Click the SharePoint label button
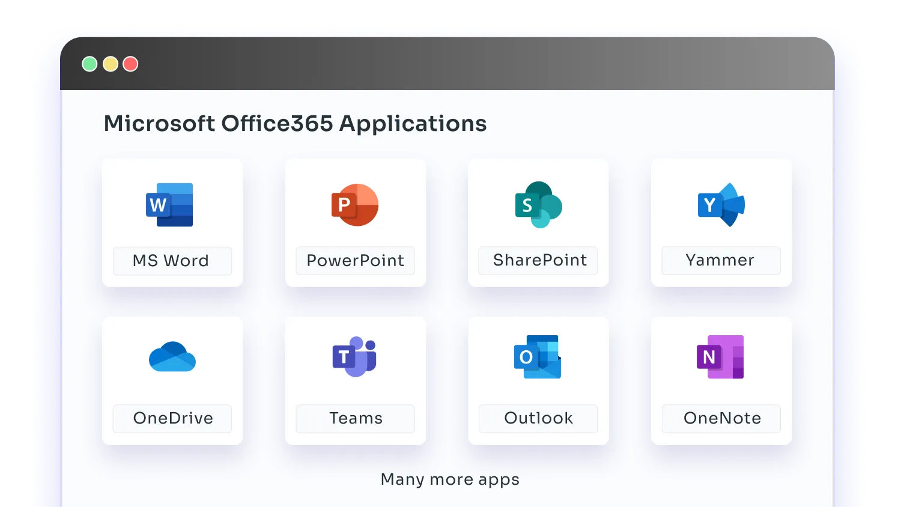 click(538, 261)
